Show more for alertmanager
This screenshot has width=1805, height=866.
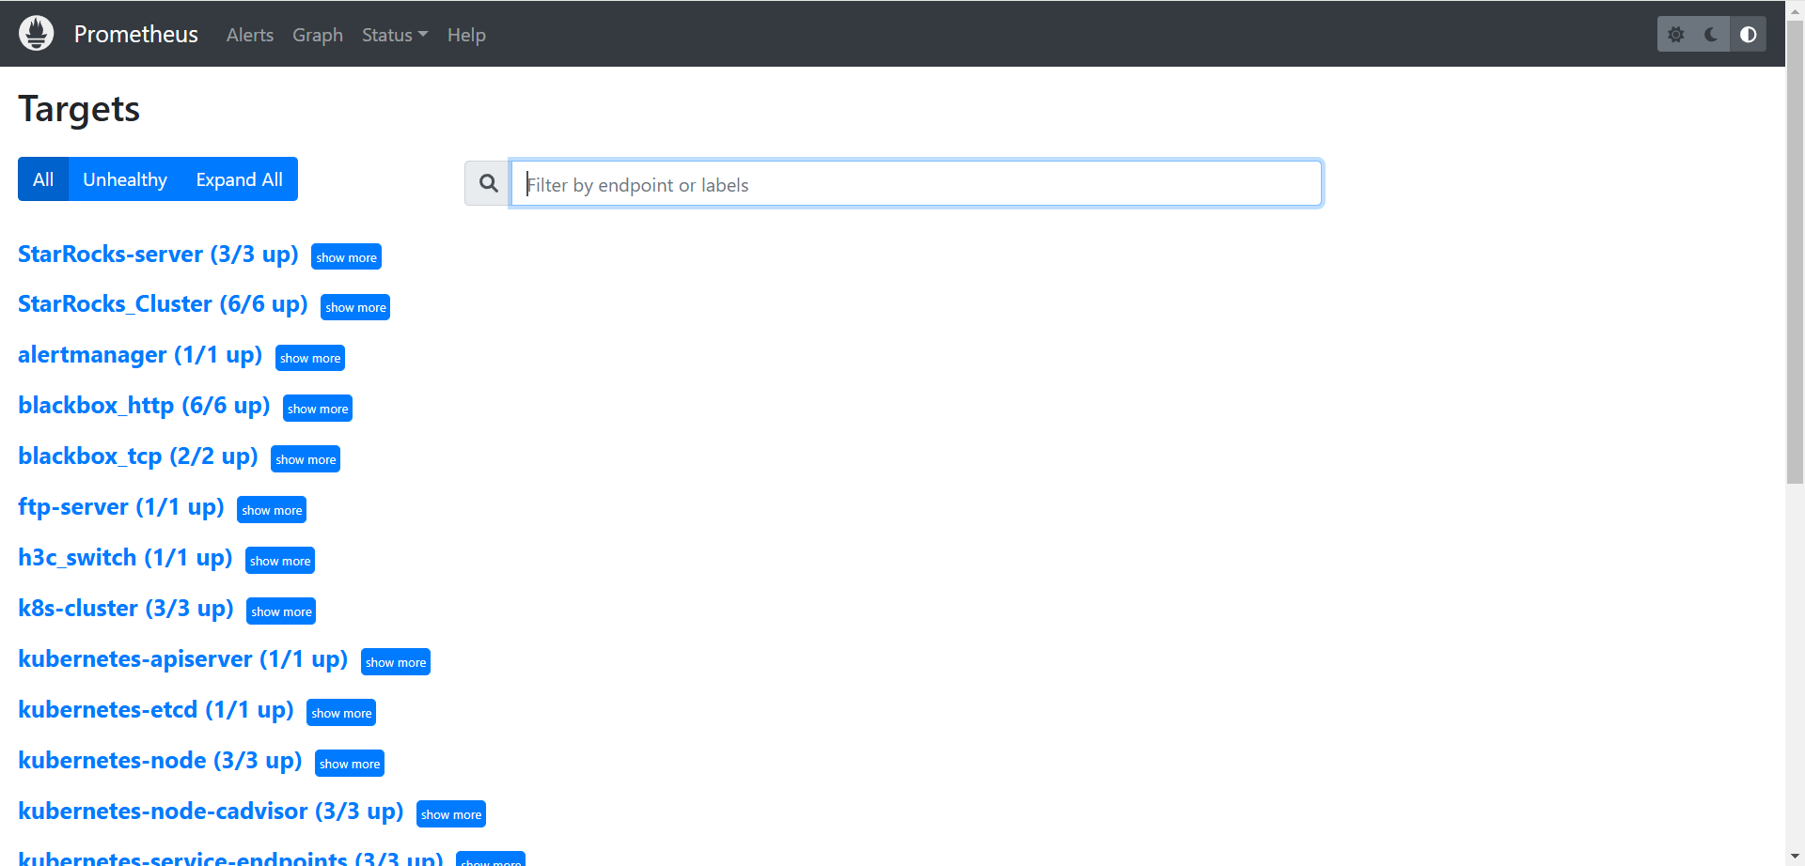(x=310, y=358)
